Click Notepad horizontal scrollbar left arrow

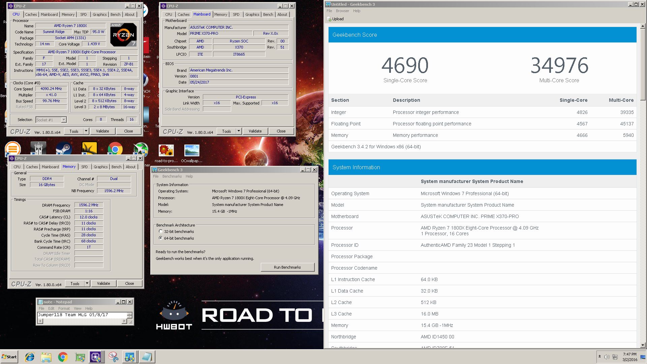pyautogui.click(x=40, y=321)
